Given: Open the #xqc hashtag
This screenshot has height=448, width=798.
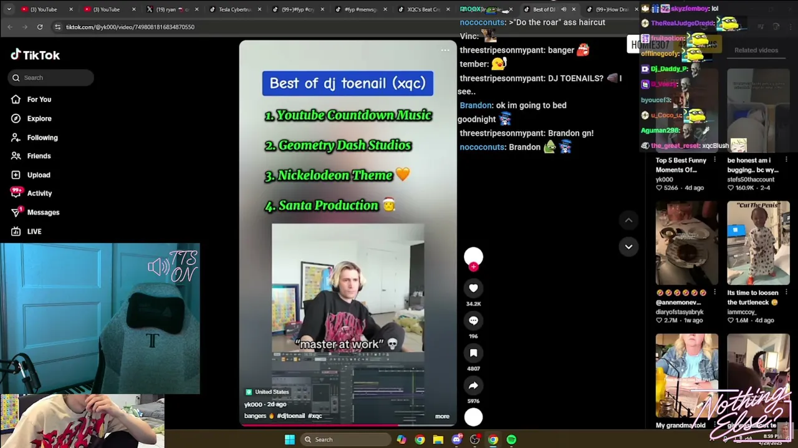Looking at the screenshot, I should click(315, 416).
